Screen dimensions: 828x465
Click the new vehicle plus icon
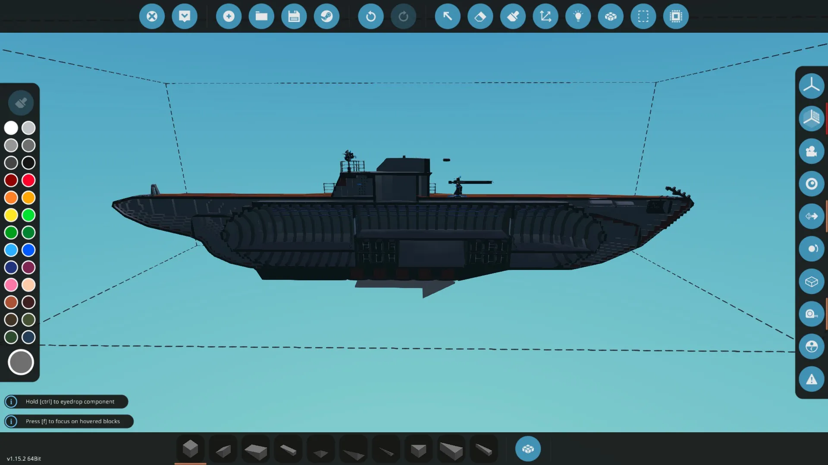coord(229,16)
